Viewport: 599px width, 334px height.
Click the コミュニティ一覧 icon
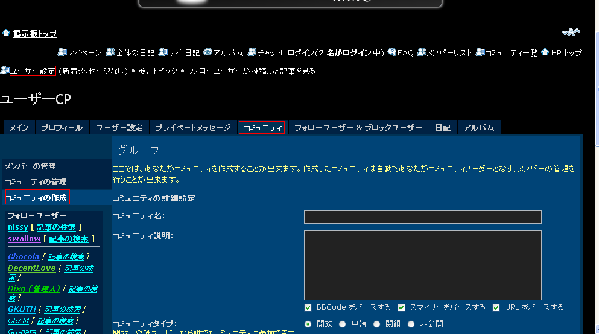[x=480, y=52]
